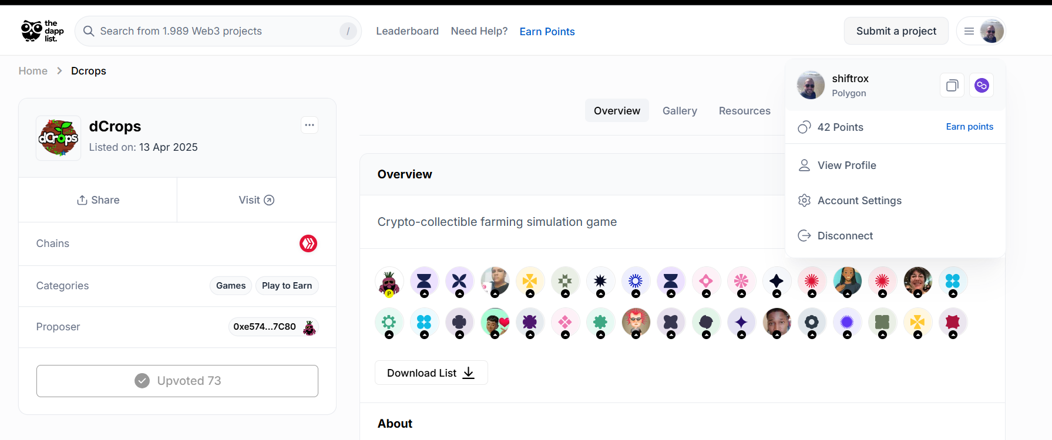Switch to the Resources tab

click(x=744, y=111)
